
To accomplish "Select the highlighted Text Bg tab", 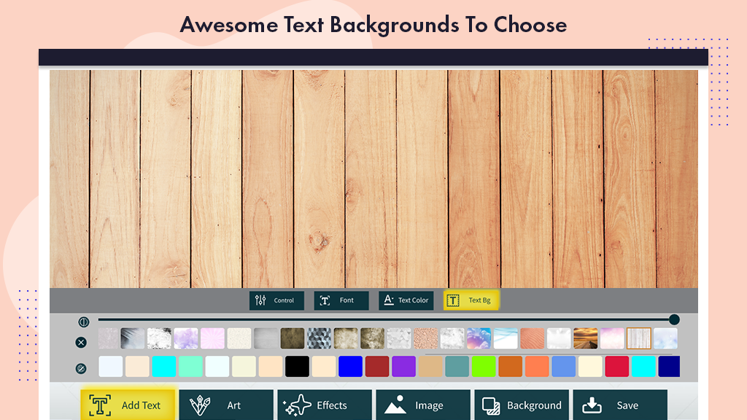I will coord(471,300).
